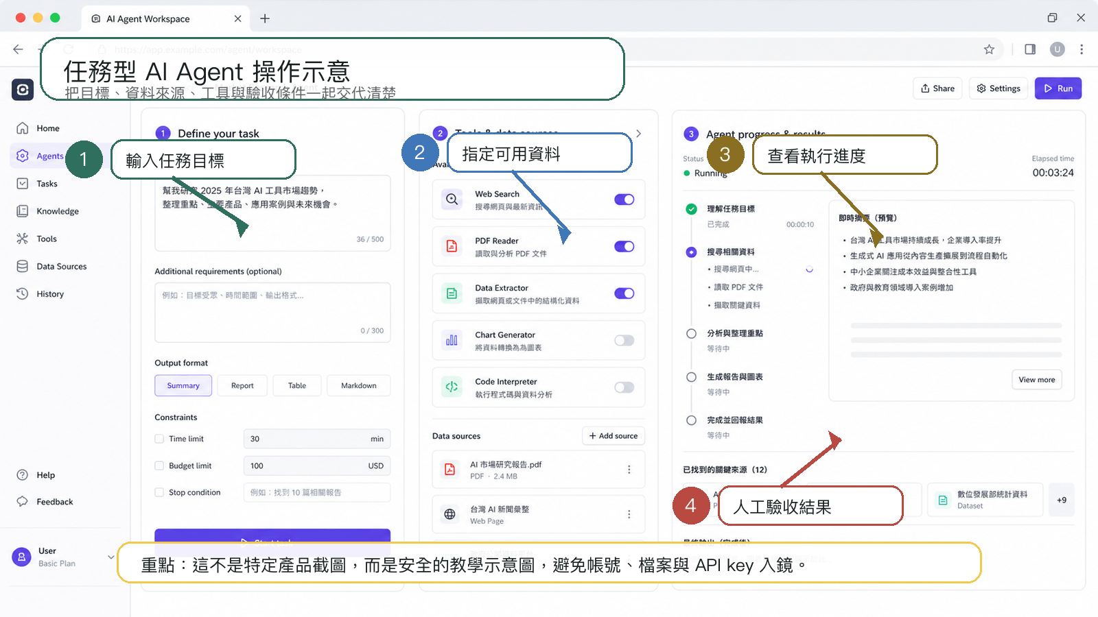This screenshot has width=1098, height=617.
Task: Turn off the PDF Reader toggle
Action: coord(624,247)
